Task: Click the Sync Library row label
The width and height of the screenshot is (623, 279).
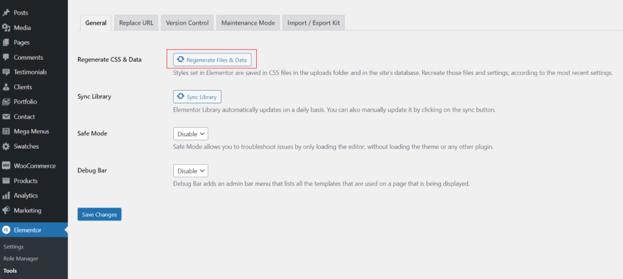Action: pos(94,97)
